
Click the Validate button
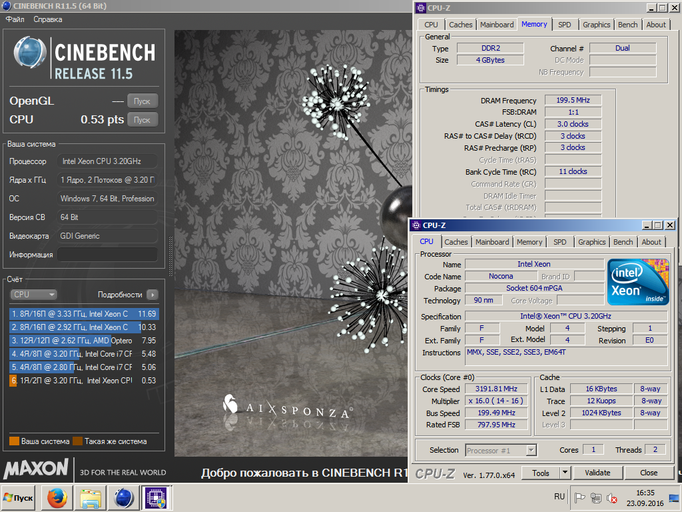point(597,473)
